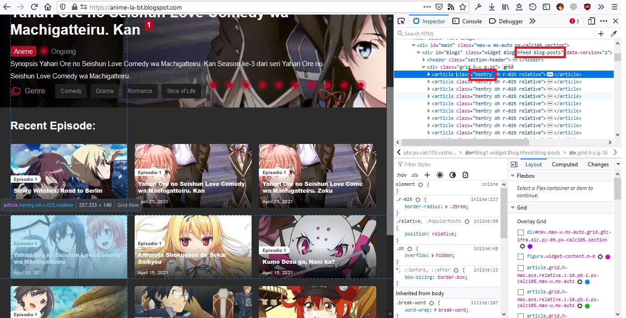Click the Slice of Life genre button
626x318 pixels.
(x=181, y=91)
